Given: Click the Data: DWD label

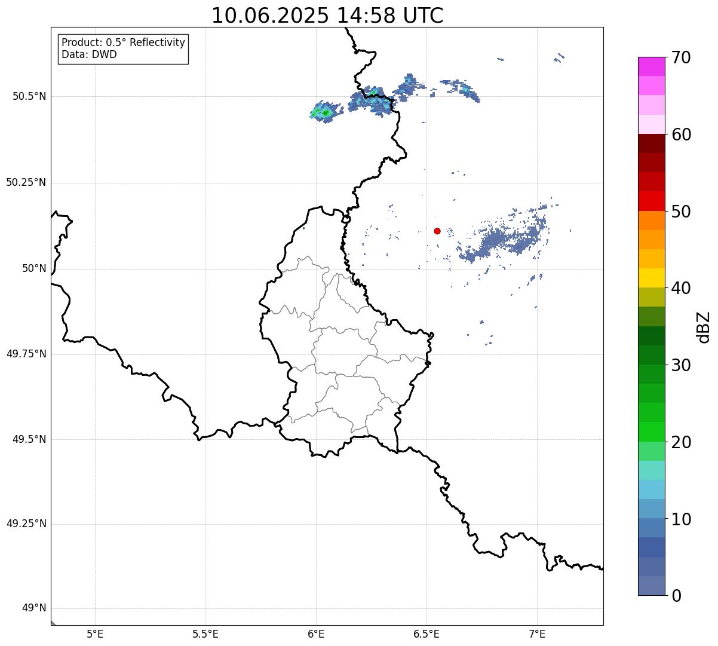Looking at the screenshot, I should click(x=89, y=54).
